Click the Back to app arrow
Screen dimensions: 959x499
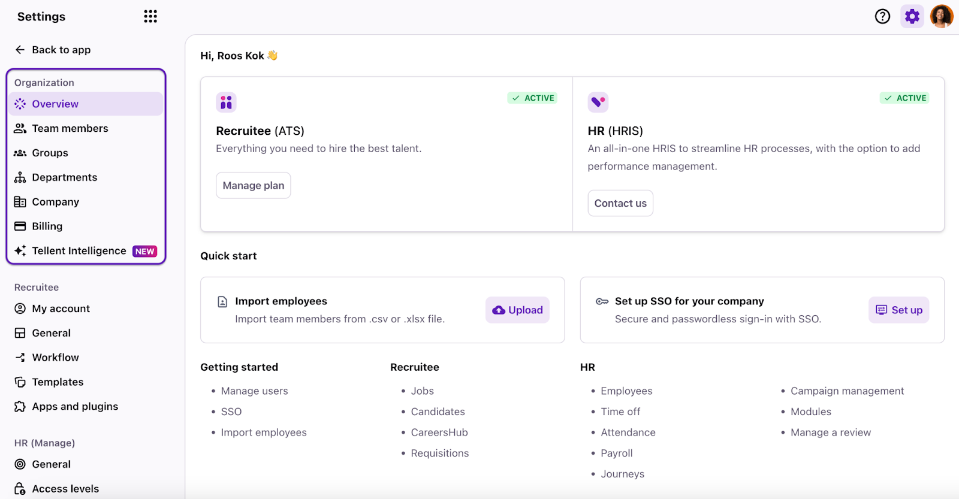click(x=20, y=50)
